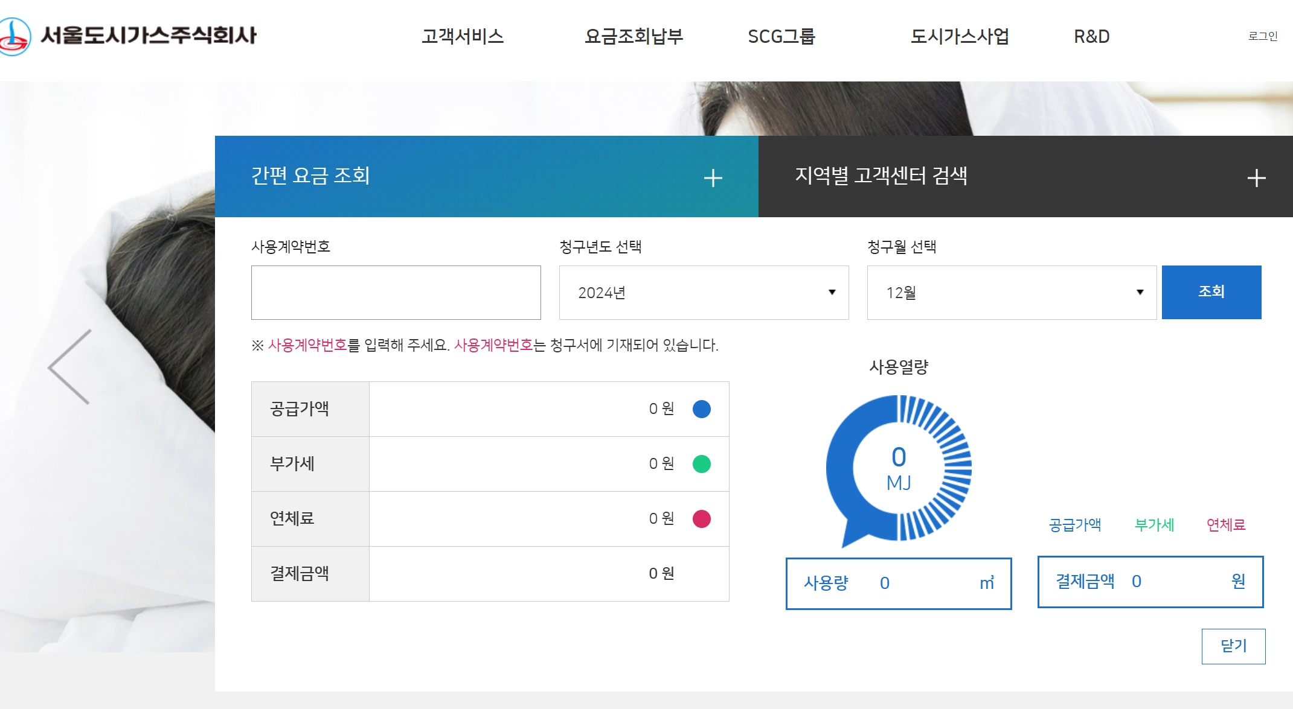Click the blue dot next to 공급가액
The height and width of the screenshot is (709, 1293).
pyautogui.click(x=701, y=409)
